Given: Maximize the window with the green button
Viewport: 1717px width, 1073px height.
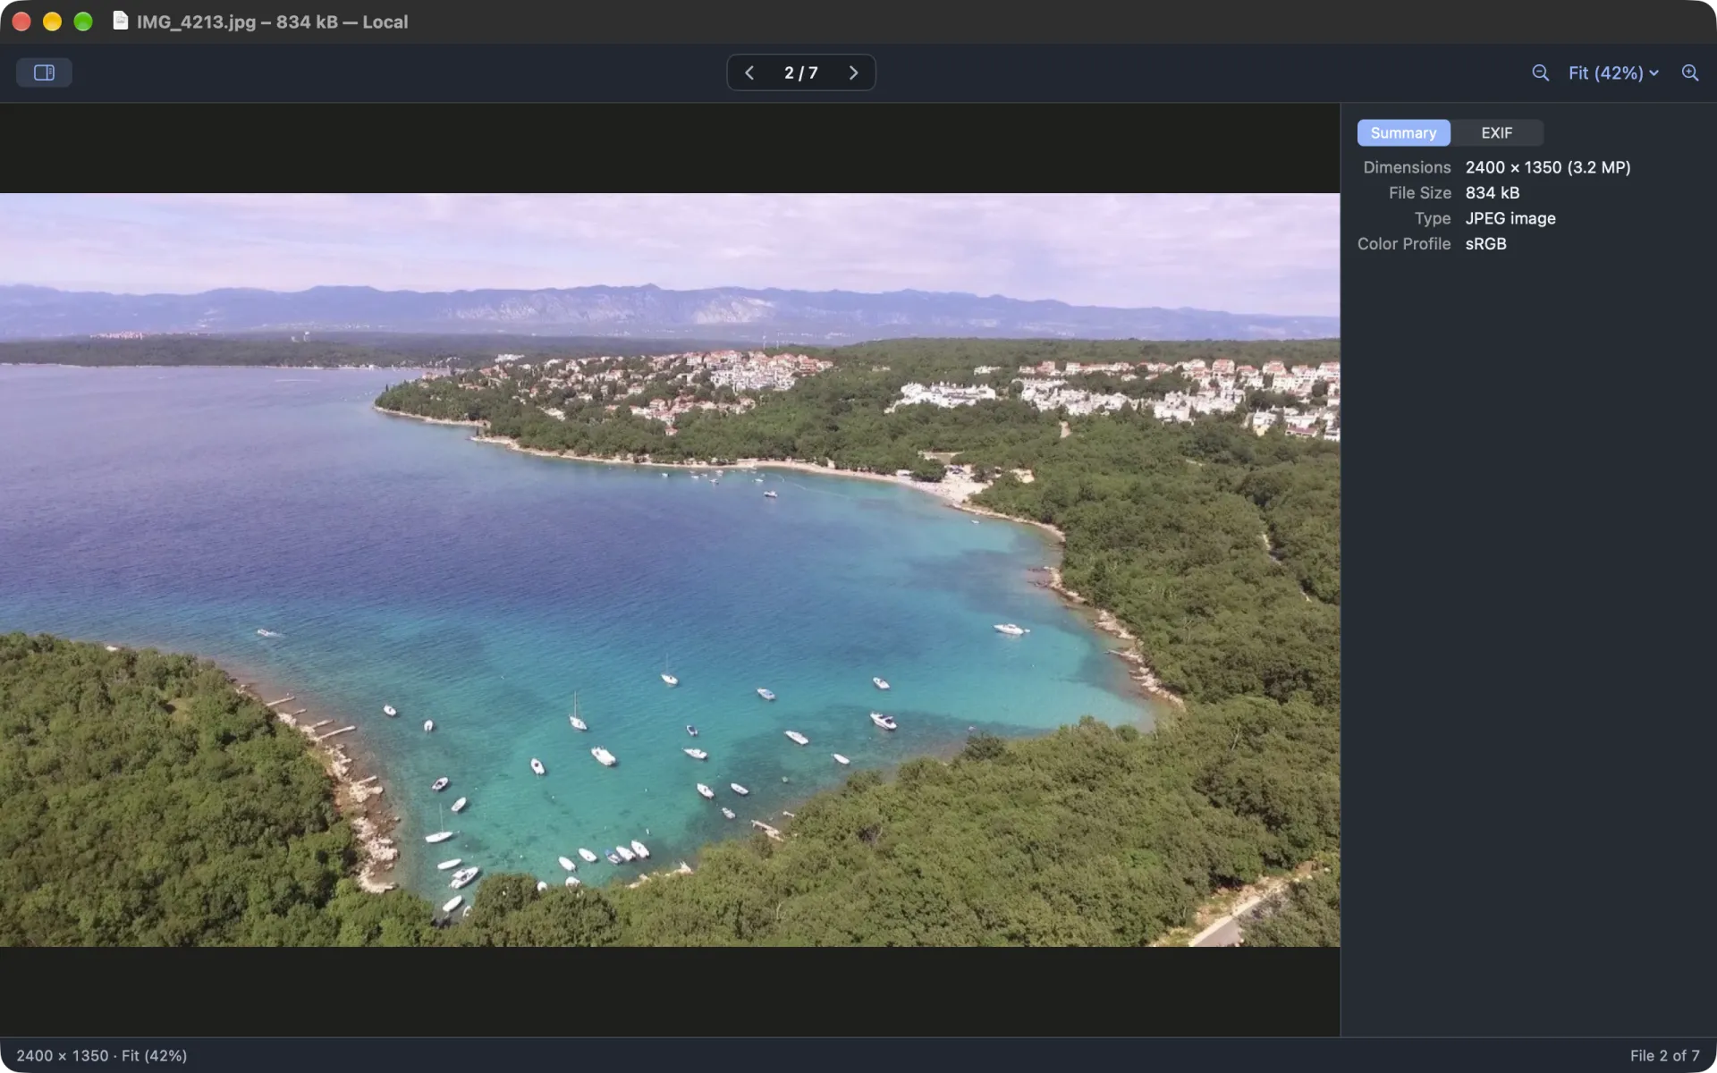Looking at the screenshot, I should click(83, 21).
